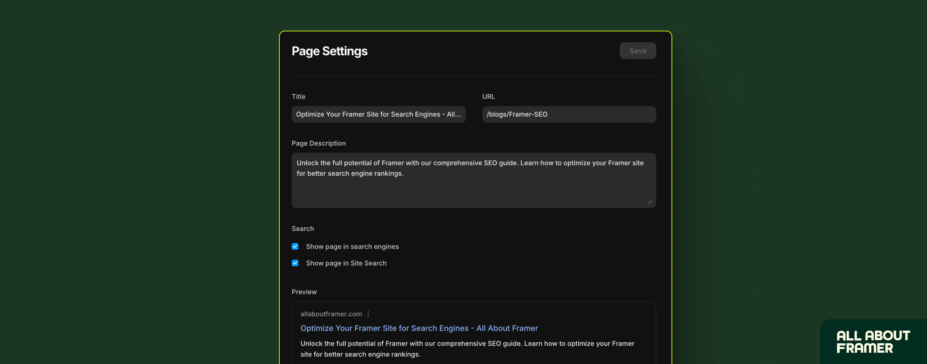
Task: Click the All About Framer logo badge
Action: [873, 342]
